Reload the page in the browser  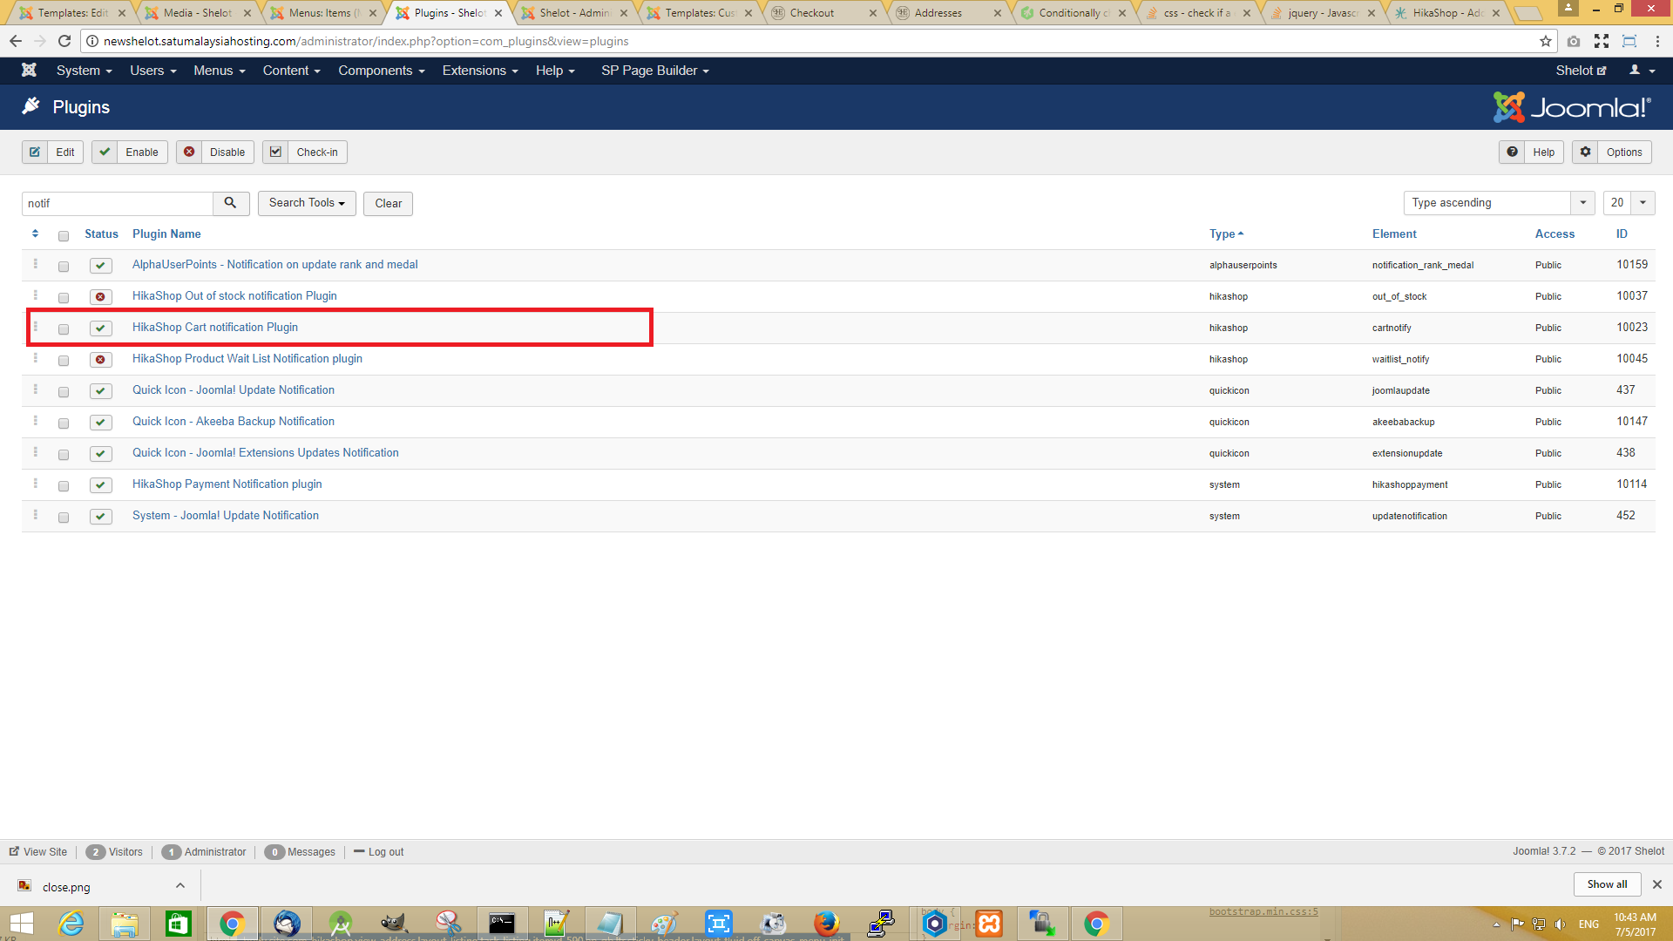point(64,41)
